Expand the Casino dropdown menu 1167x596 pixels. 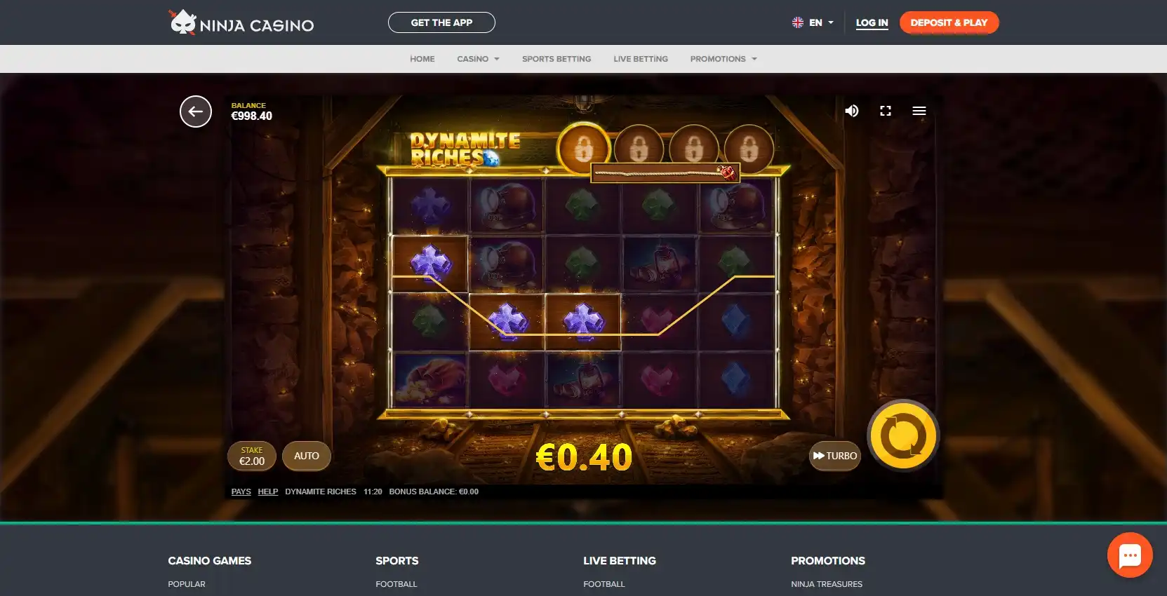[479, 59]
